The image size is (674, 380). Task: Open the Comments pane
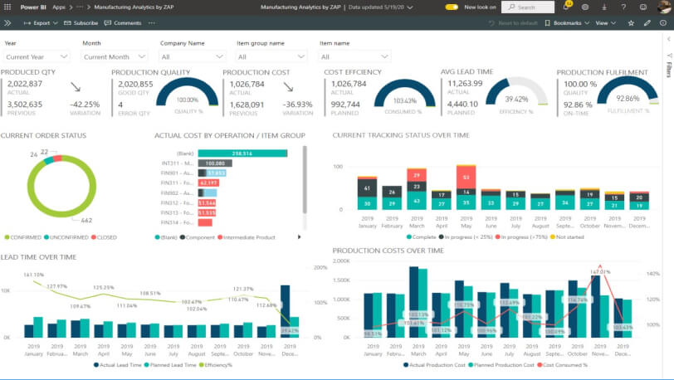pos(123,22)
